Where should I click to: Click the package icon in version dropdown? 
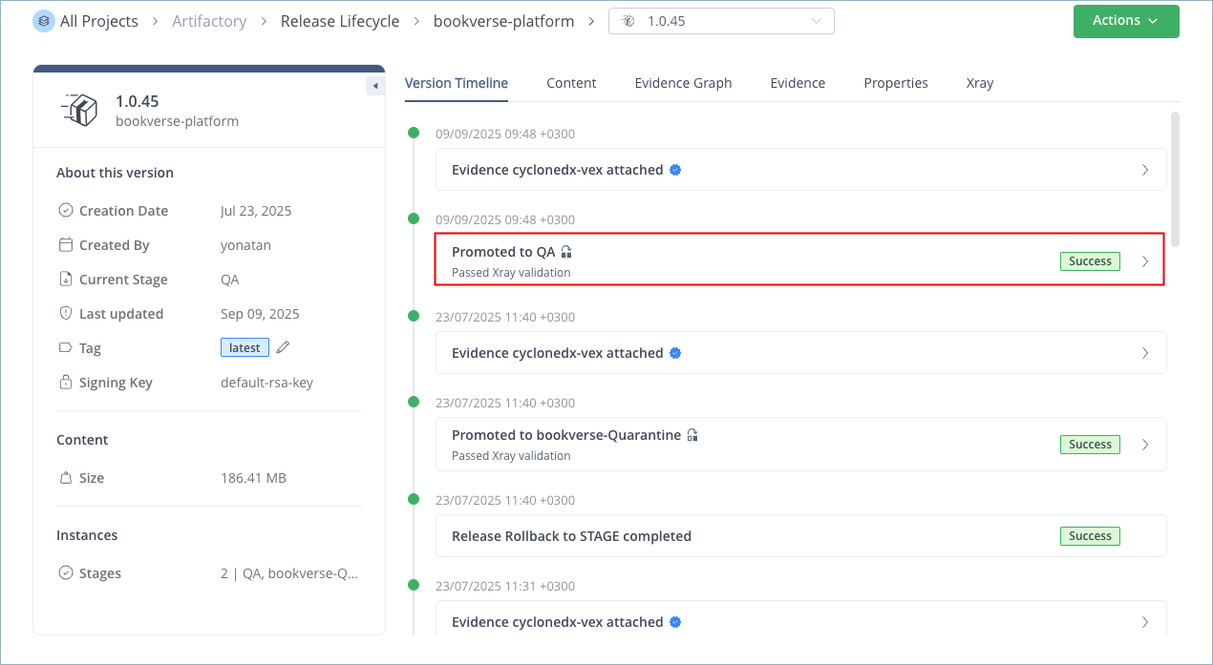coord(628,21)
